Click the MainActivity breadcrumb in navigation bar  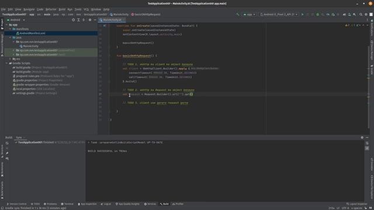coord(119,15)
